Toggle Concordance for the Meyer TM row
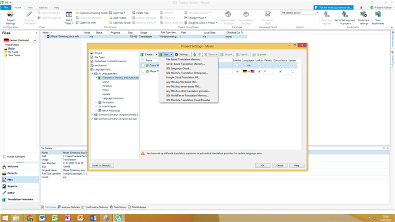The image size is (395, 222). click(280, 72)
